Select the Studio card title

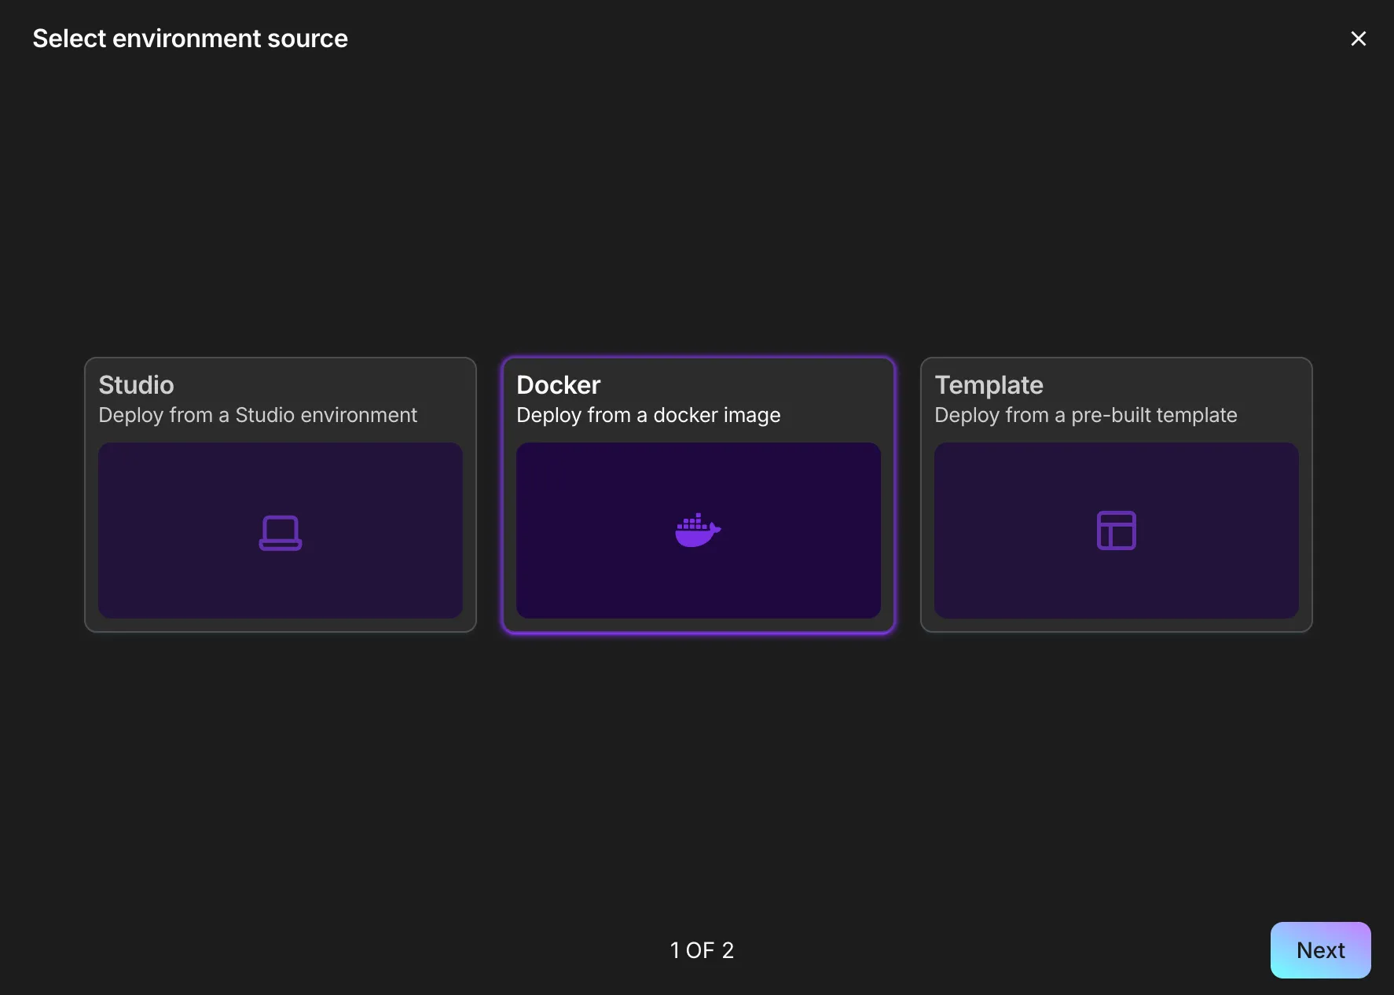point(136,385)
